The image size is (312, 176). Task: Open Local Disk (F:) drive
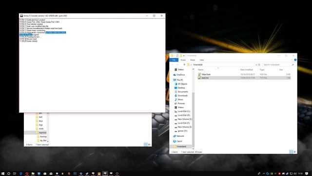tap(184, 123)
